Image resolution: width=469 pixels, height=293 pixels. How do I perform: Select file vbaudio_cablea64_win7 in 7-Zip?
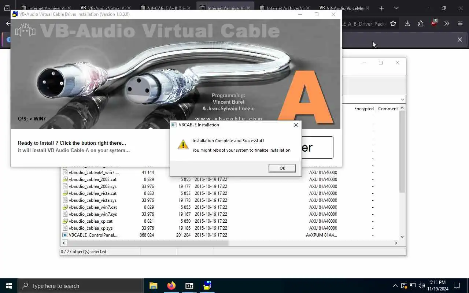point(94,173)
